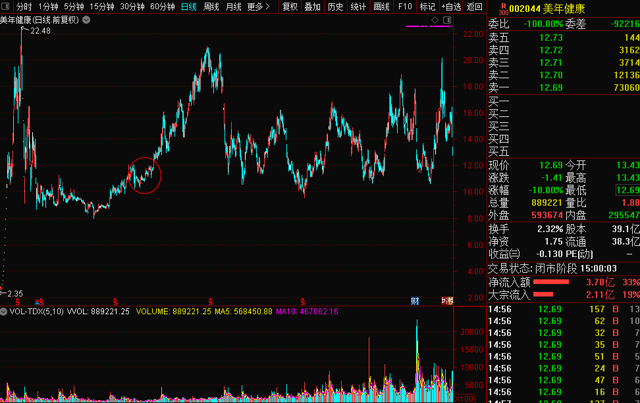Click the MA10: 467062.16 volume readout

coord(307,312)
